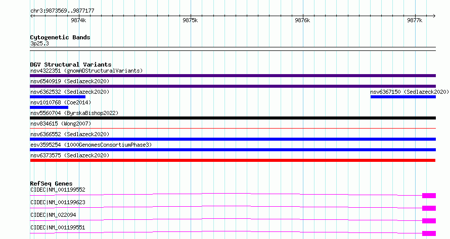The width and height of the screenshot is (450, 239).
Task: Click the esv3595254 1000Genomes bar
Action: coord(233,150)
